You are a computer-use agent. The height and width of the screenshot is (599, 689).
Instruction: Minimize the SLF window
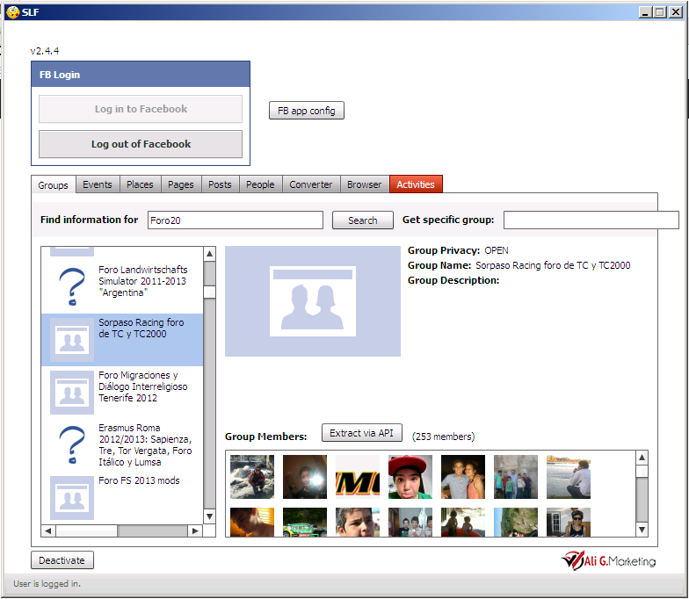coord(645,12)
